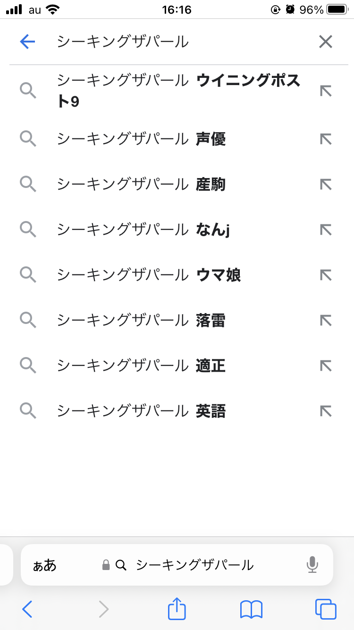Open Safari bookmarks book icon
The height and width of the screenshot is (630, 354).
tap(251, 609)
